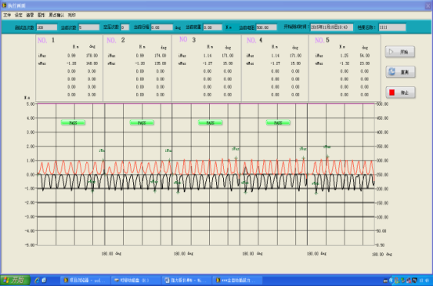Click the start time field showing 2015 date
This screenshot has height=286, width=433.
point(331,27)
